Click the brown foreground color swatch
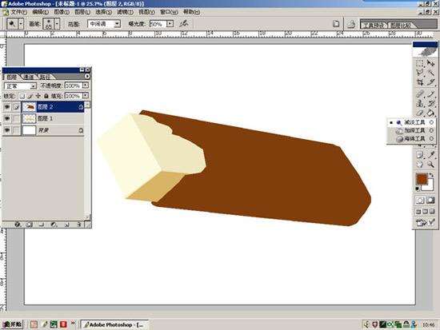 [x=422, y=179]
